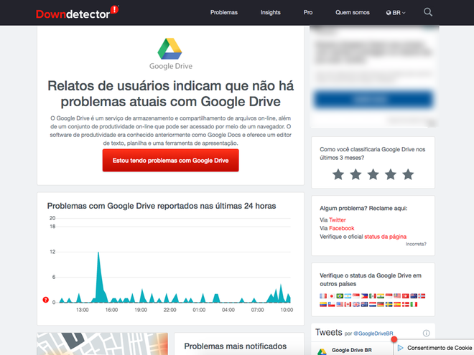Screen dimensions: 474x355
Task: Open the Quem somos menu item
Action: pos(353,12)
